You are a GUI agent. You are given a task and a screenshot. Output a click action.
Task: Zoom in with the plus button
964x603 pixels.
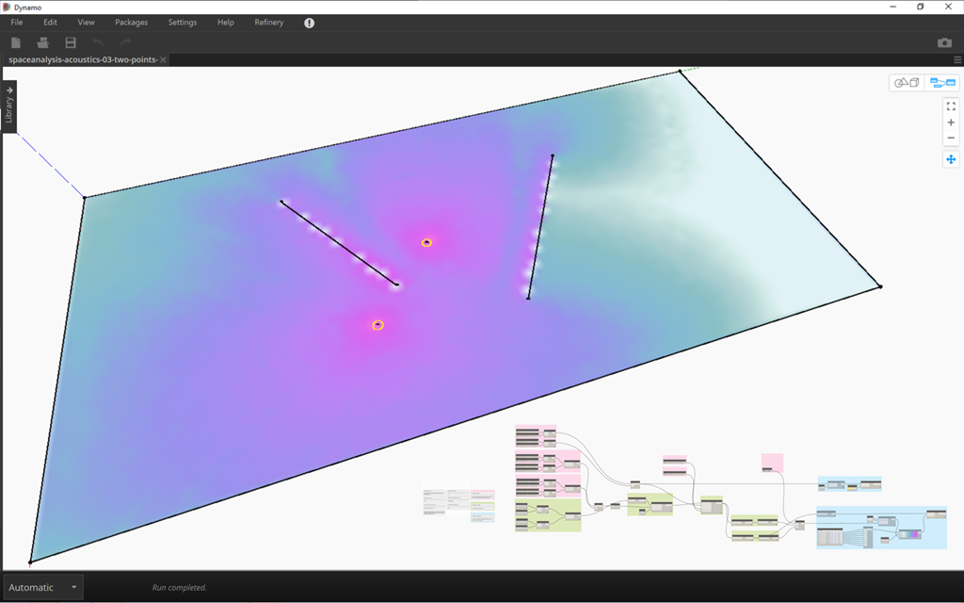coord(951,122)
